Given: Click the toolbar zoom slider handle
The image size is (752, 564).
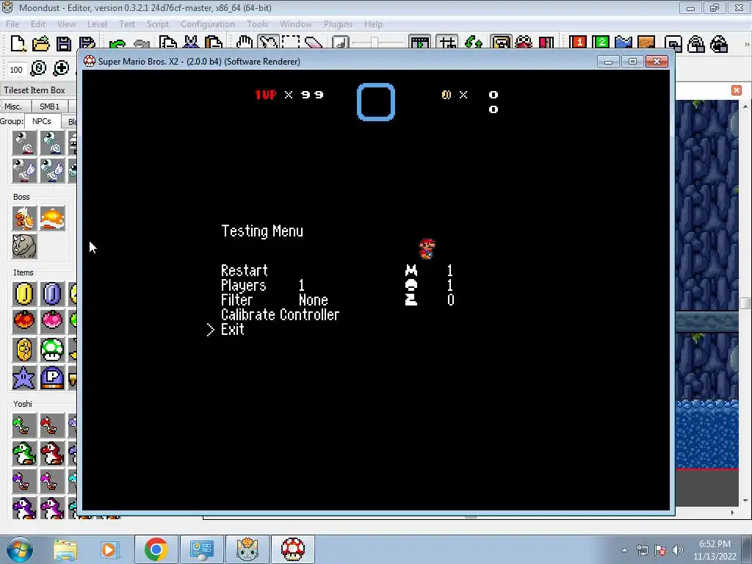Looking at the screenshot, I should click(374, 43).
